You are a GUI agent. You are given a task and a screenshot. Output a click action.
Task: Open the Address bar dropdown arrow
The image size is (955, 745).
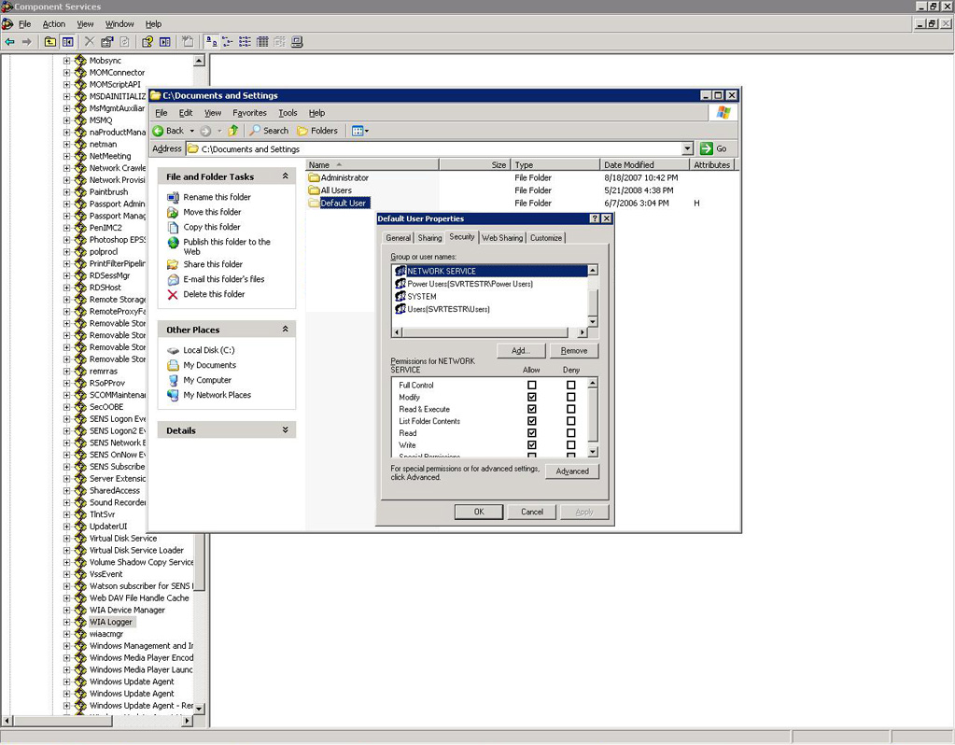[x=688, y=148]
